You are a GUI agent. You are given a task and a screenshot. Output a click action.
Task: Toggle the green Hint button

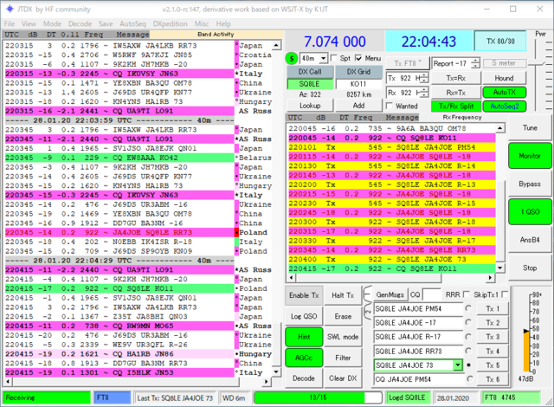point(304,337)
